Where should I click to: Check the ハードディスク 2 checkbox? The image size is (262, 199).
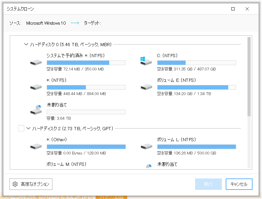21,128
